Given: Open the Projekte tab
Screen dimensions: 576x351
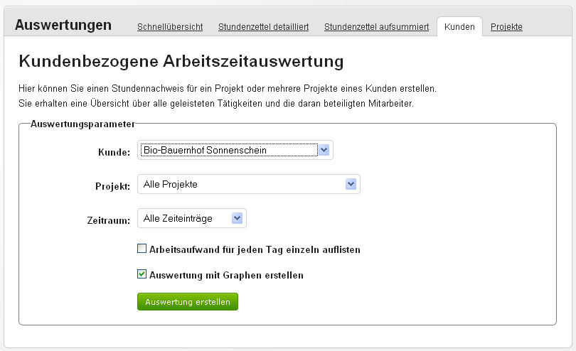Looking at the screenshot, I should pyautogui.click(x=506, y=27).
